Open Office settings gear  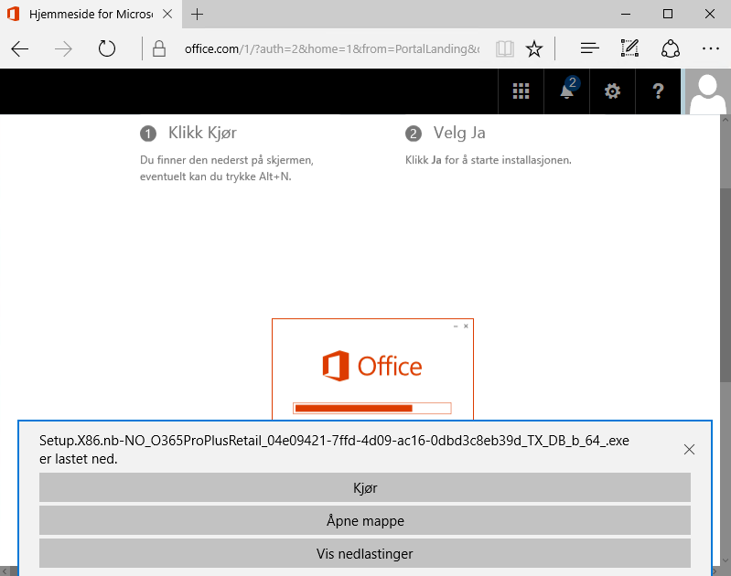click(612, 91)
